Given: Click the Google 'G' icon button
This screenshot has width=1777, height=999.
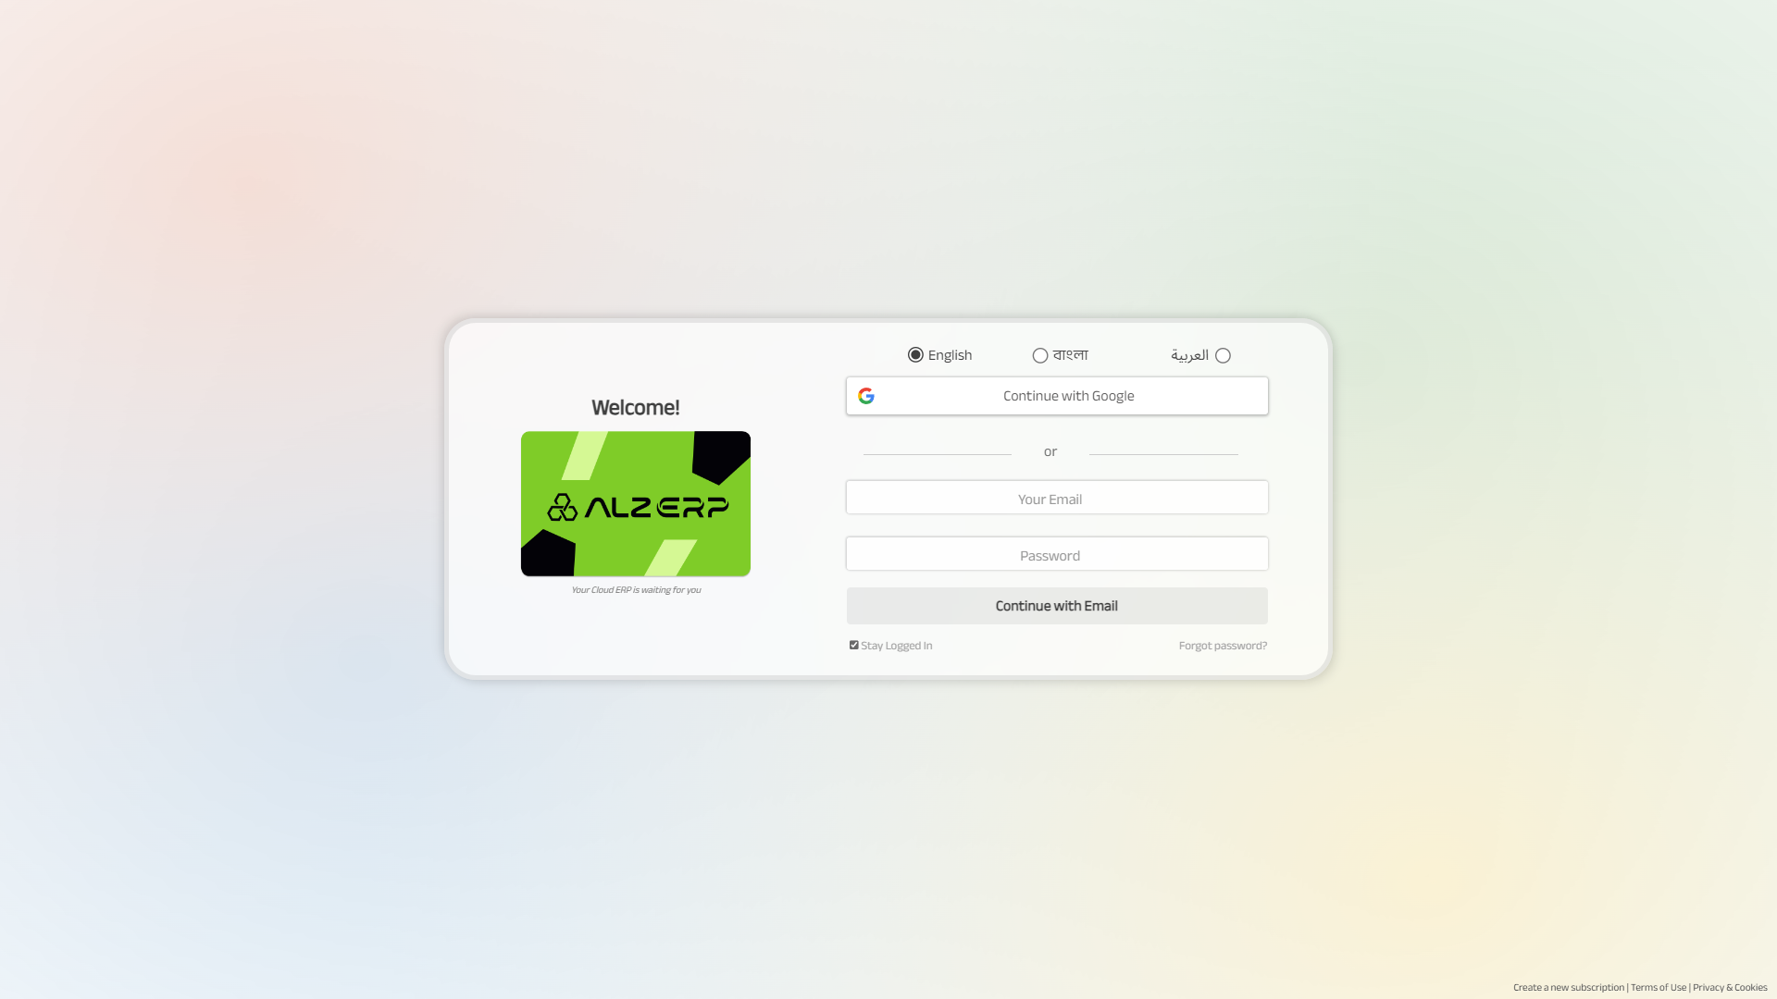Looking at the screenshot, I should click(x=866, y=395).
